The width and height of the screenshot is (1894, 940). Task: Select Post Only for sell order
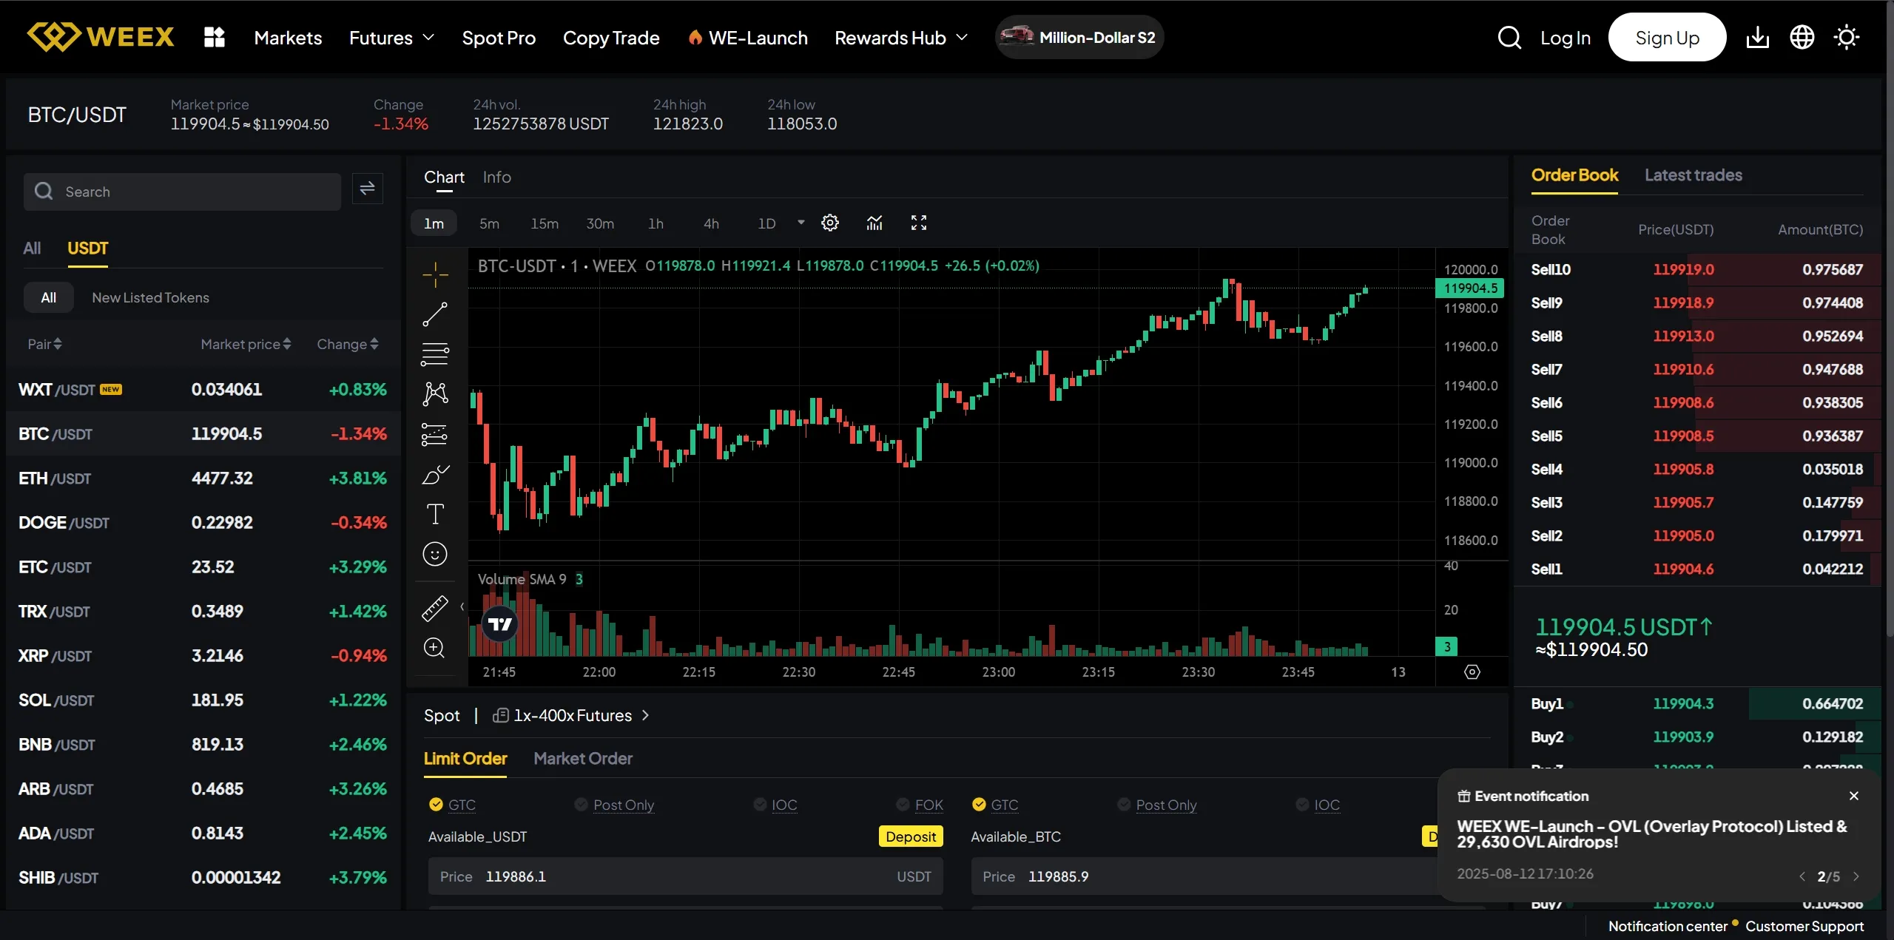pyautogui.click(x=1157, y=805)
